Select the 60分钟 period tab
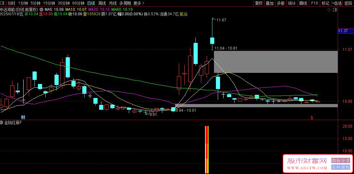Image resolution: width=354 pixels, height=174 pixels. pyautogui.click(x=78, y=3)
